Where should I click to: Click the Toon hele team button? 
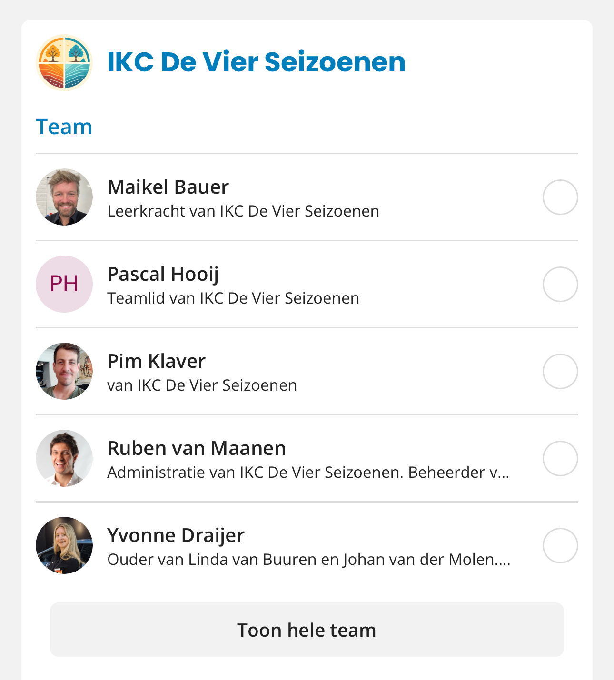307,630
